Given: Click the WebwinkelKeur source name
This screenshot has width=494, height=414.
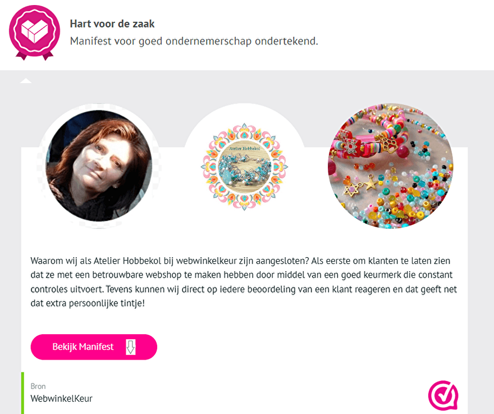Looking at the screenshot, I should 61,398.
